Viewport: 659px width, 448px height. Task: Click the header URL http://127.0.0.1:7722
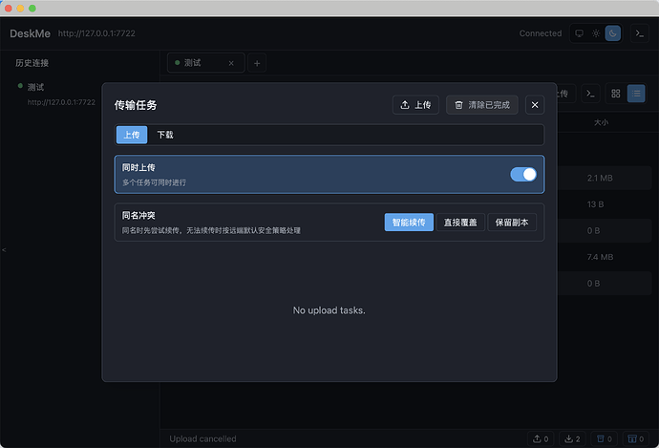tap(96, 33)
